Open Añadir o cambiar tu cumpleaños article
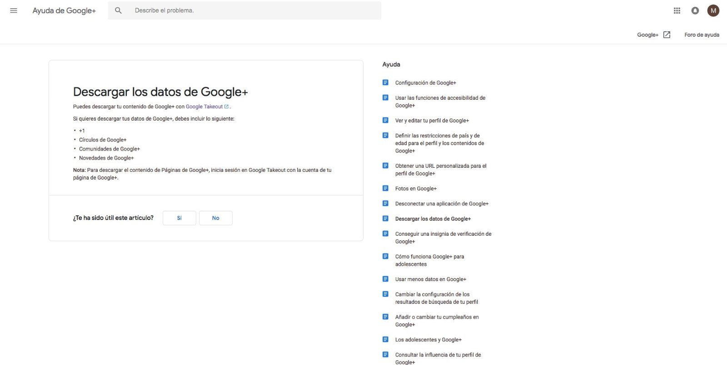The width and height of the screenshot is (727, 365). click(x=437, y=321)
